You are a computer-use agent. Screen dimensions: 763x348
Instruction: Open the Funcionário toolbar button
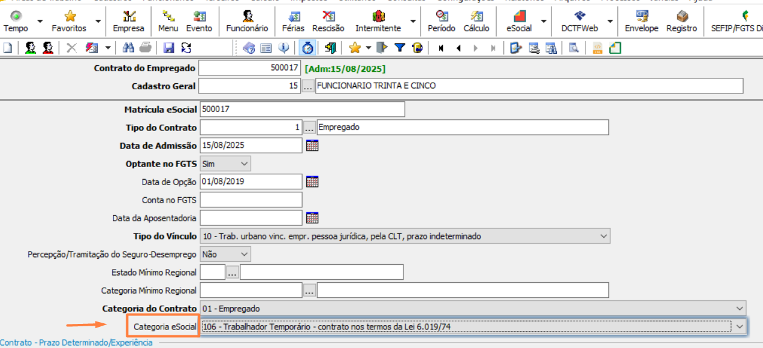(247, 21)
